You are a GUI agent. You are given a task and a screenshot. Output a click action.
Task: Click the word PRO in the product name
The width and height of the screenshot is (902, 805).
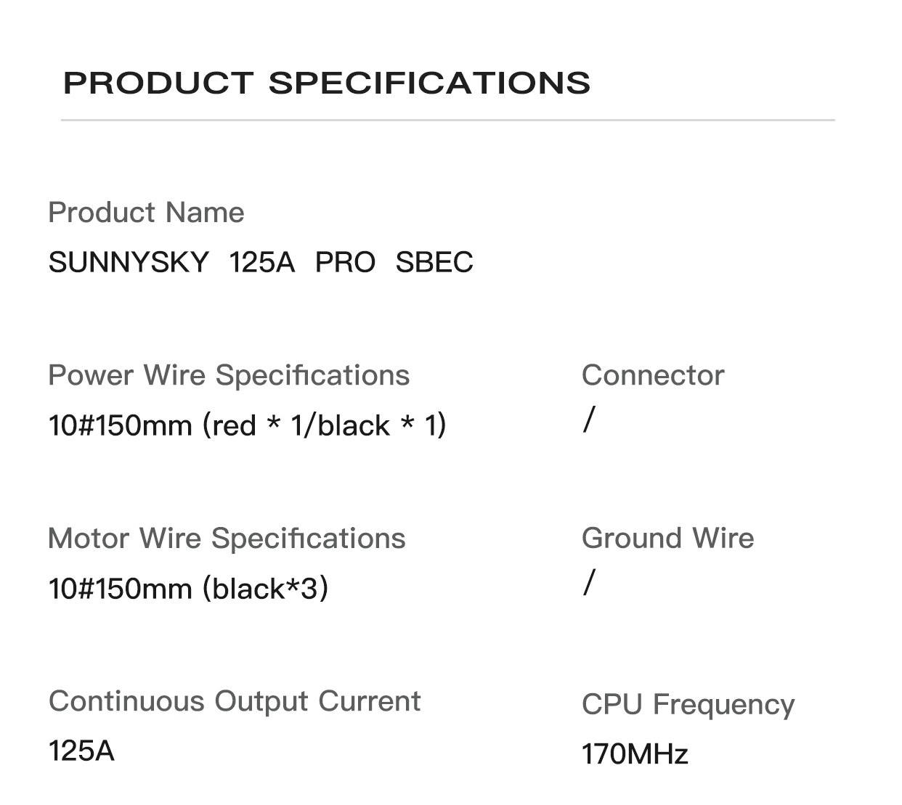pyautogui.click(x=345, y=262)
